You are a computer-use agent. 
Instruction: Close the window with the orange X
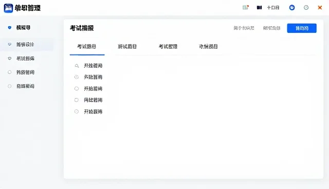pos(320,8)
